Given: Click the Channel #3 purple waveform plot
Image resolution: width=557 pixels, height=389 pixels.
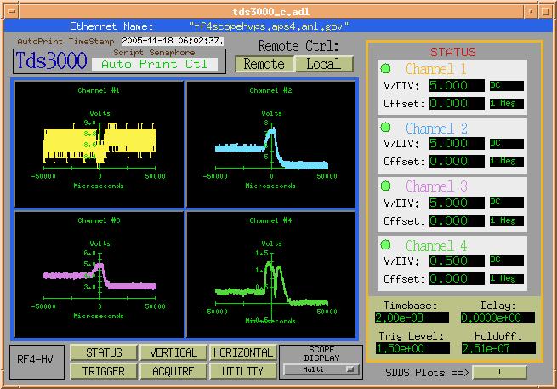Looking at the screenshot, I should coord(99,274).
